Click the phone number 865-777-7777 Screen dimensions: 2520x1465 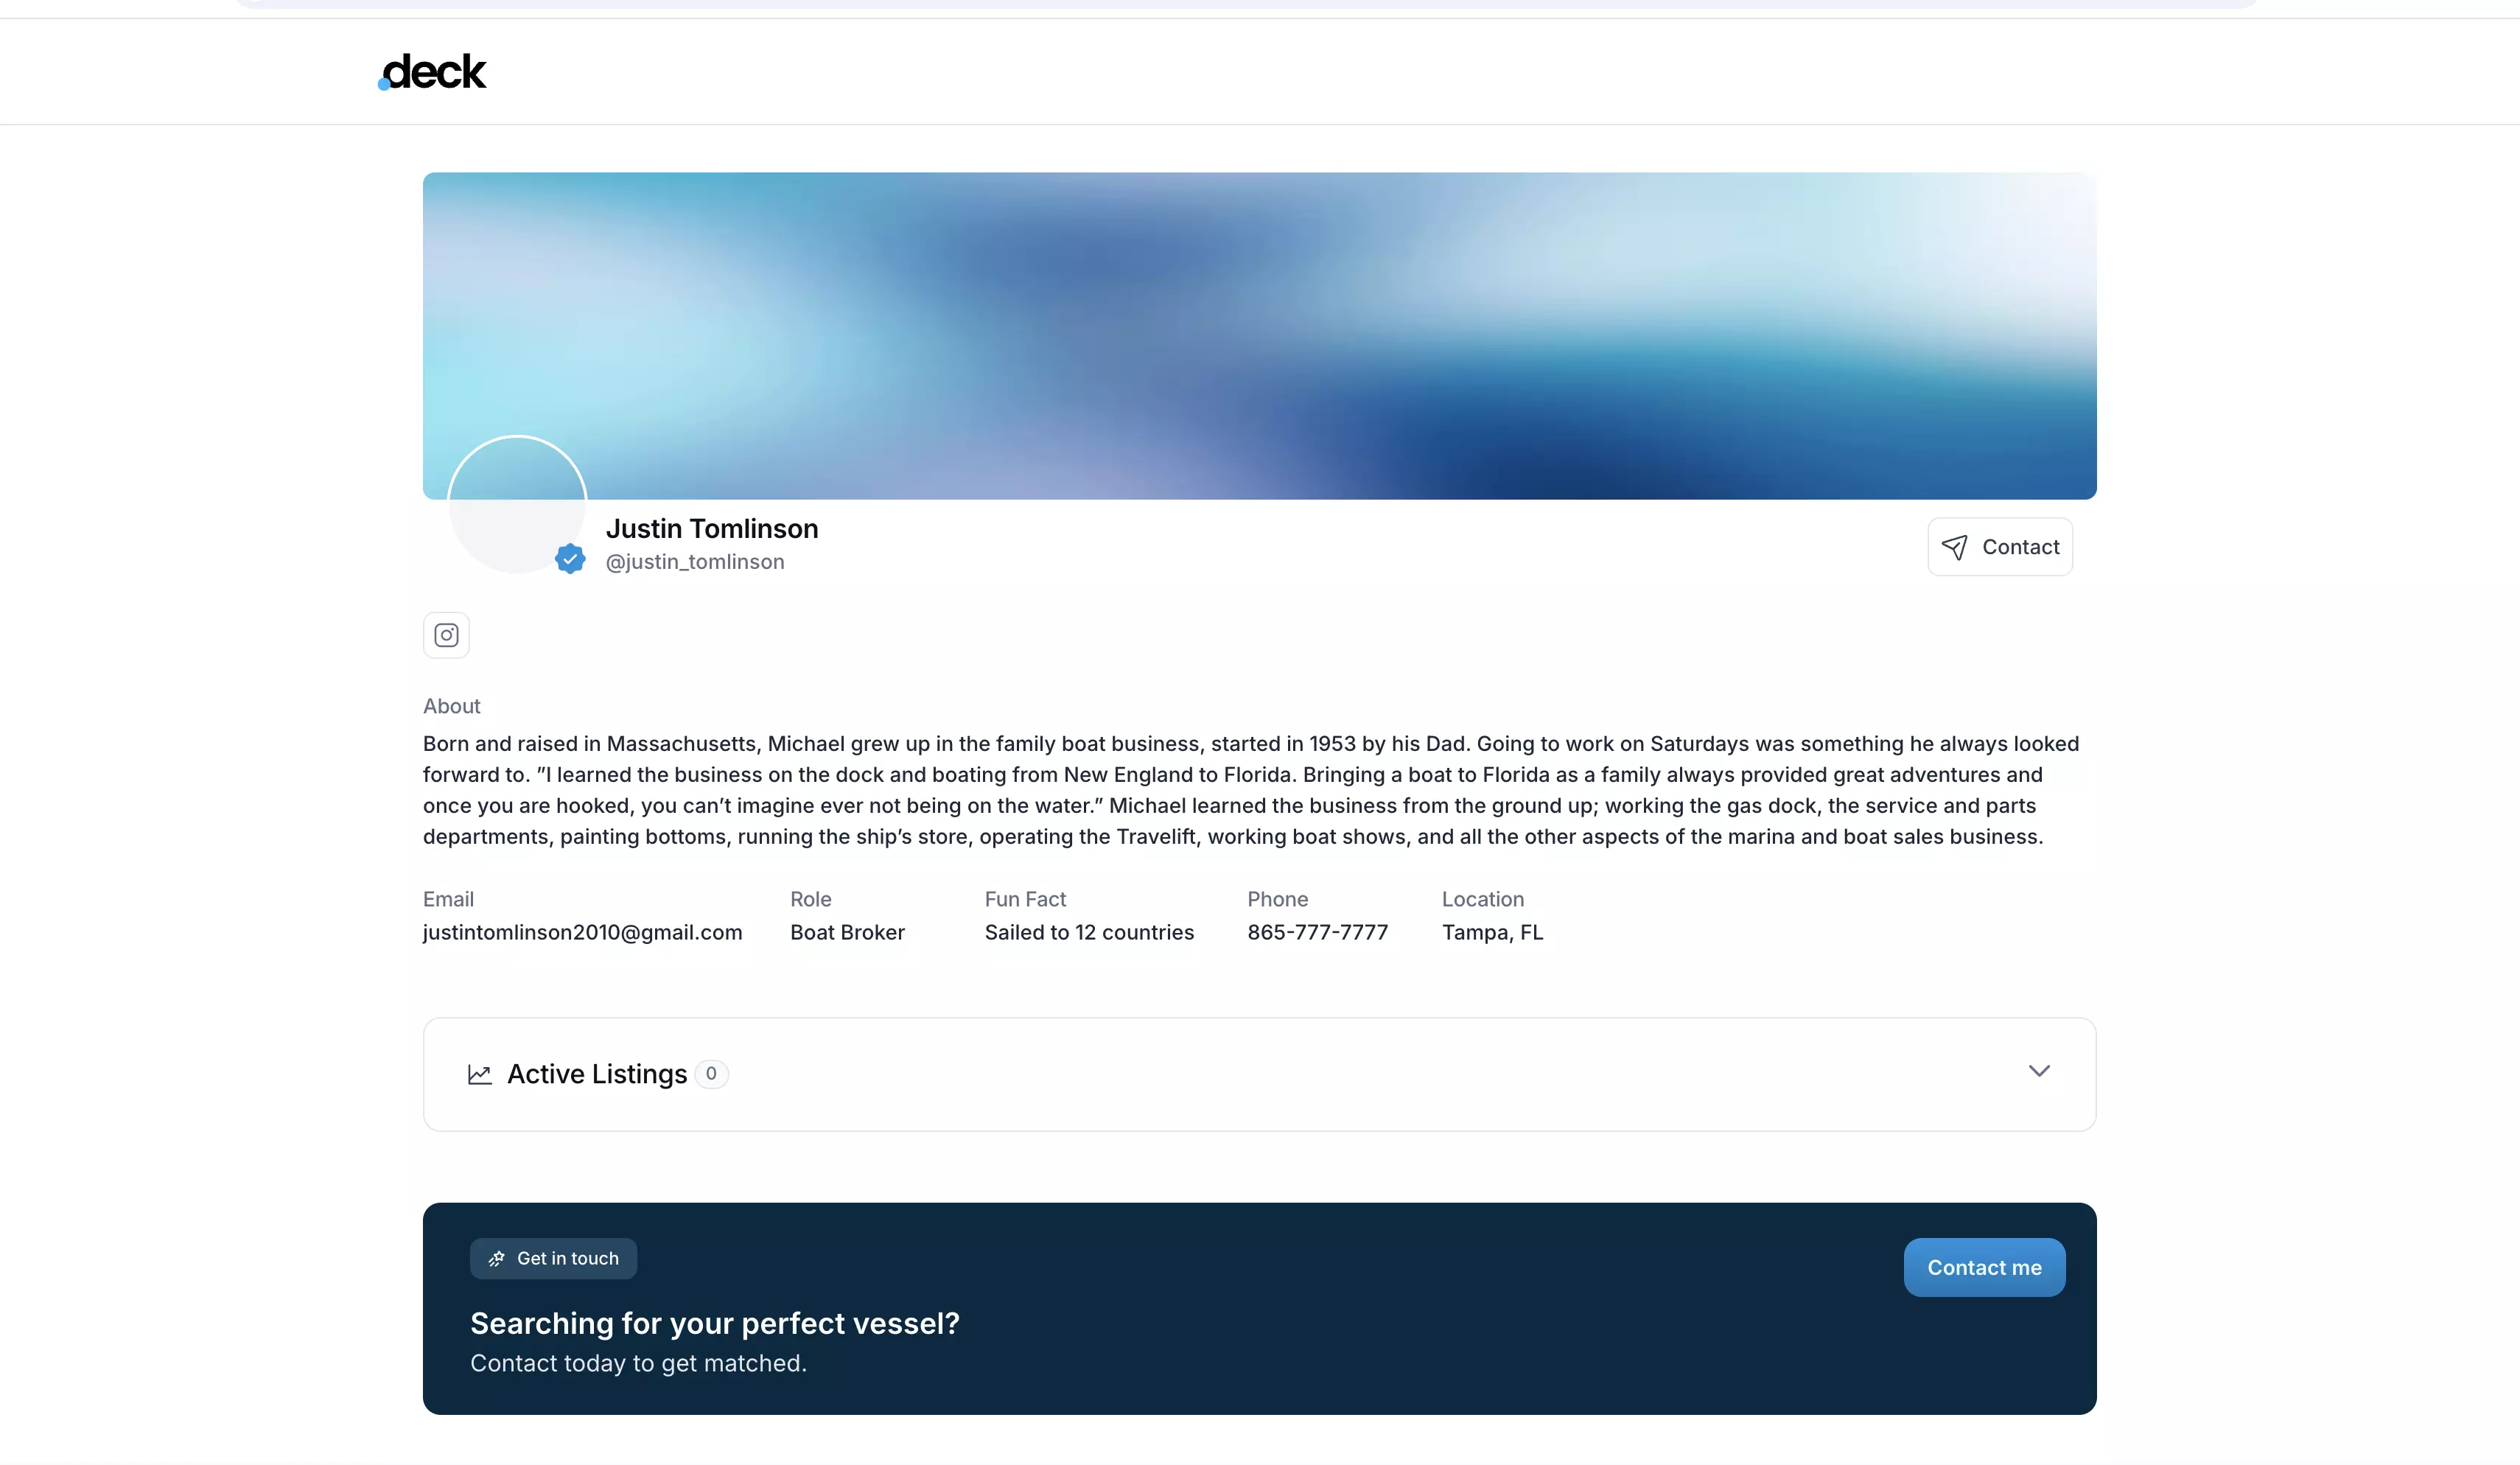tap(1317, 932)
